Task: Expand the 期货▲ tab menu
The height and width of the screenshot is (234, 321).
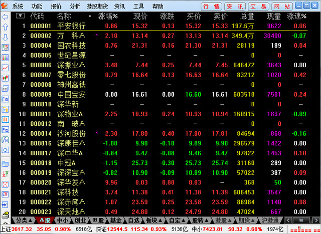Action: (246, 220)
